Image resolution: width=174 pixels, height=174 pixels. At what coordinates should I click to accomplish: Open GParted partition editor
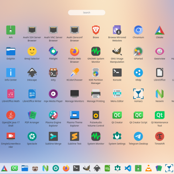coord(138,51)
